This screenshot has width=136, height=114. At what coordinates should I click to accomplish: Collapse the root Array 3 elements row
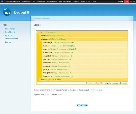[82, 32]
